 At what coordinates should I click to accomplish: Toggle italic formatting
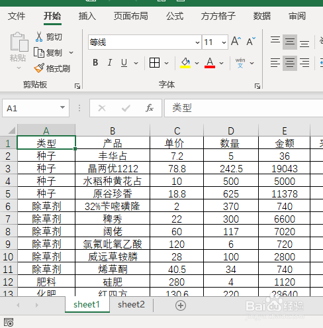coord(110,63)
